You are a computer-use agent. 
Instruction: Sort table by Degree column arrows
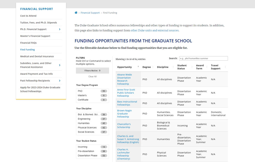(x=153, y=67)
